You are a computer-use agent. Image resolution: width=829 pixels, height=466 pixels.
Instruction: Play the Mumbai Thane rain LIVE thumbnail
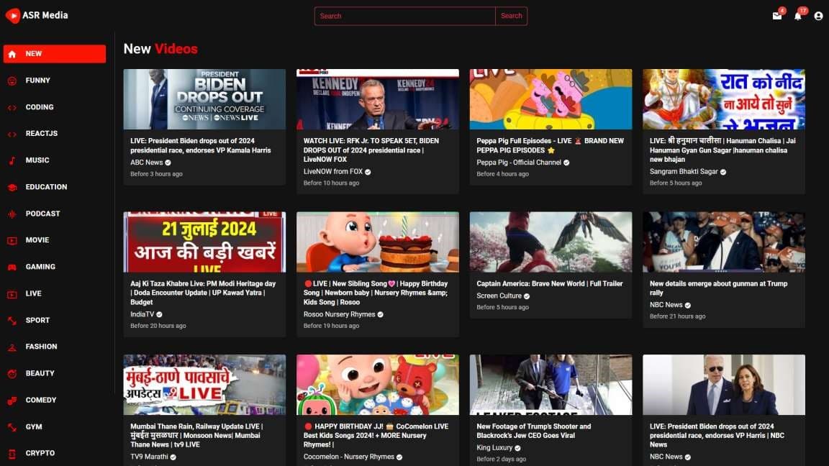point(204,385)
